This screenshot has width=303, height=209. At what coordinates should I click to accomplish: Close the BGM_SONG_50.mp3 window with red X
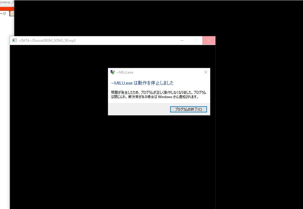209,41
